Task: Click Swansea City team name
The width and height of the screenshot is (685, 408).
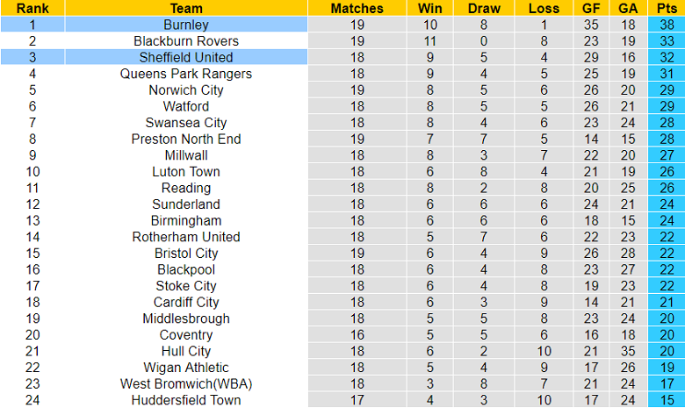Action: click(186, 123)
